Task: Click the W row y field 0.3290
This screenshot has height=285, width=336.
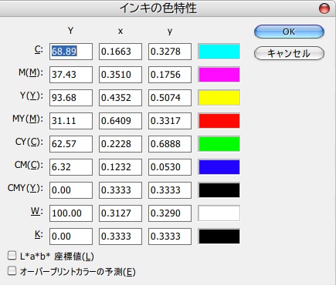Action: (170, 213)
